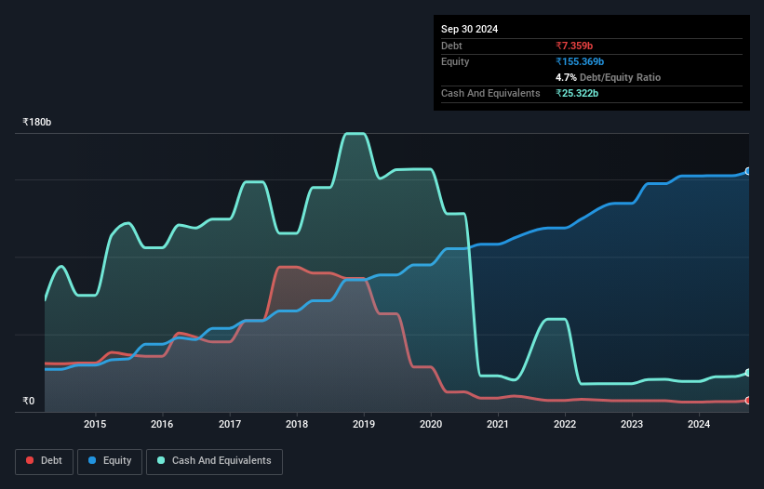Click the ₹0 y-axis label
764x489 pixels.
coord(29,401)
